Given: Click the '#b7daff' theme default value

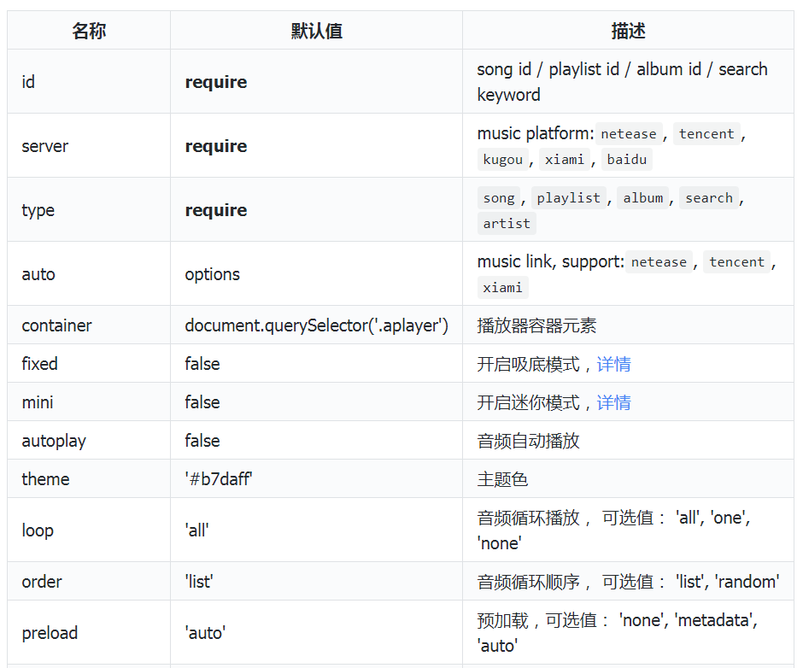Looking at the screenshot, I should click(219, 479).
